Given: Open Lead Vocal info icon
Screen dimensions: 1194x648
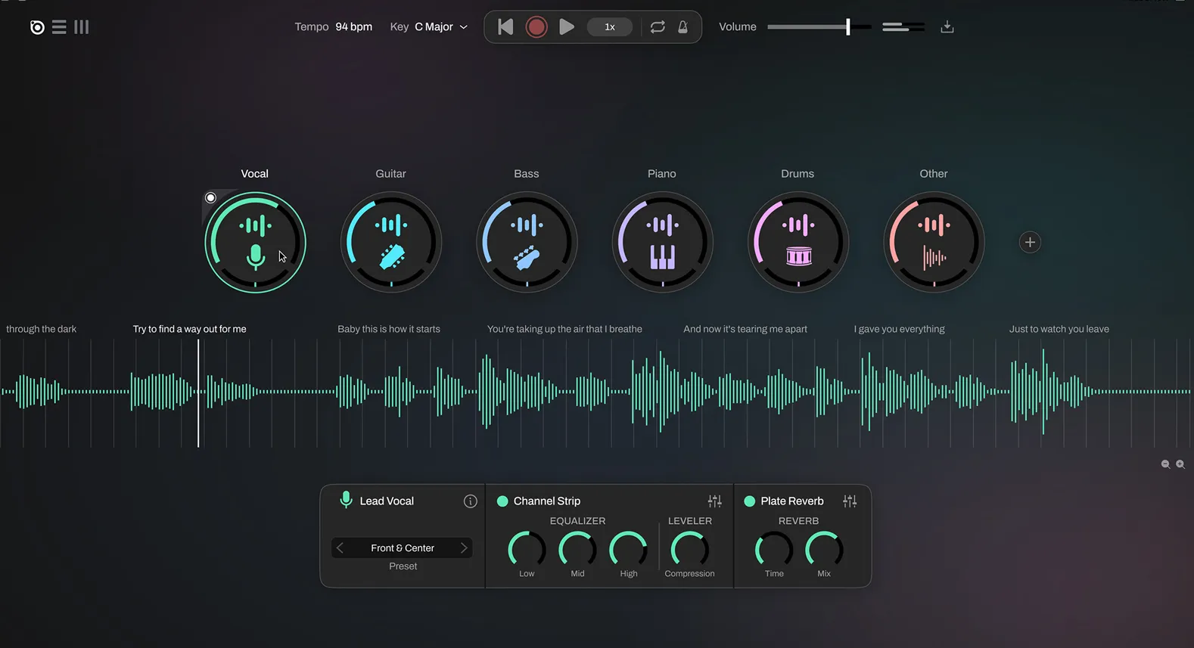Looking at the screenshot, I should [471, 501].
